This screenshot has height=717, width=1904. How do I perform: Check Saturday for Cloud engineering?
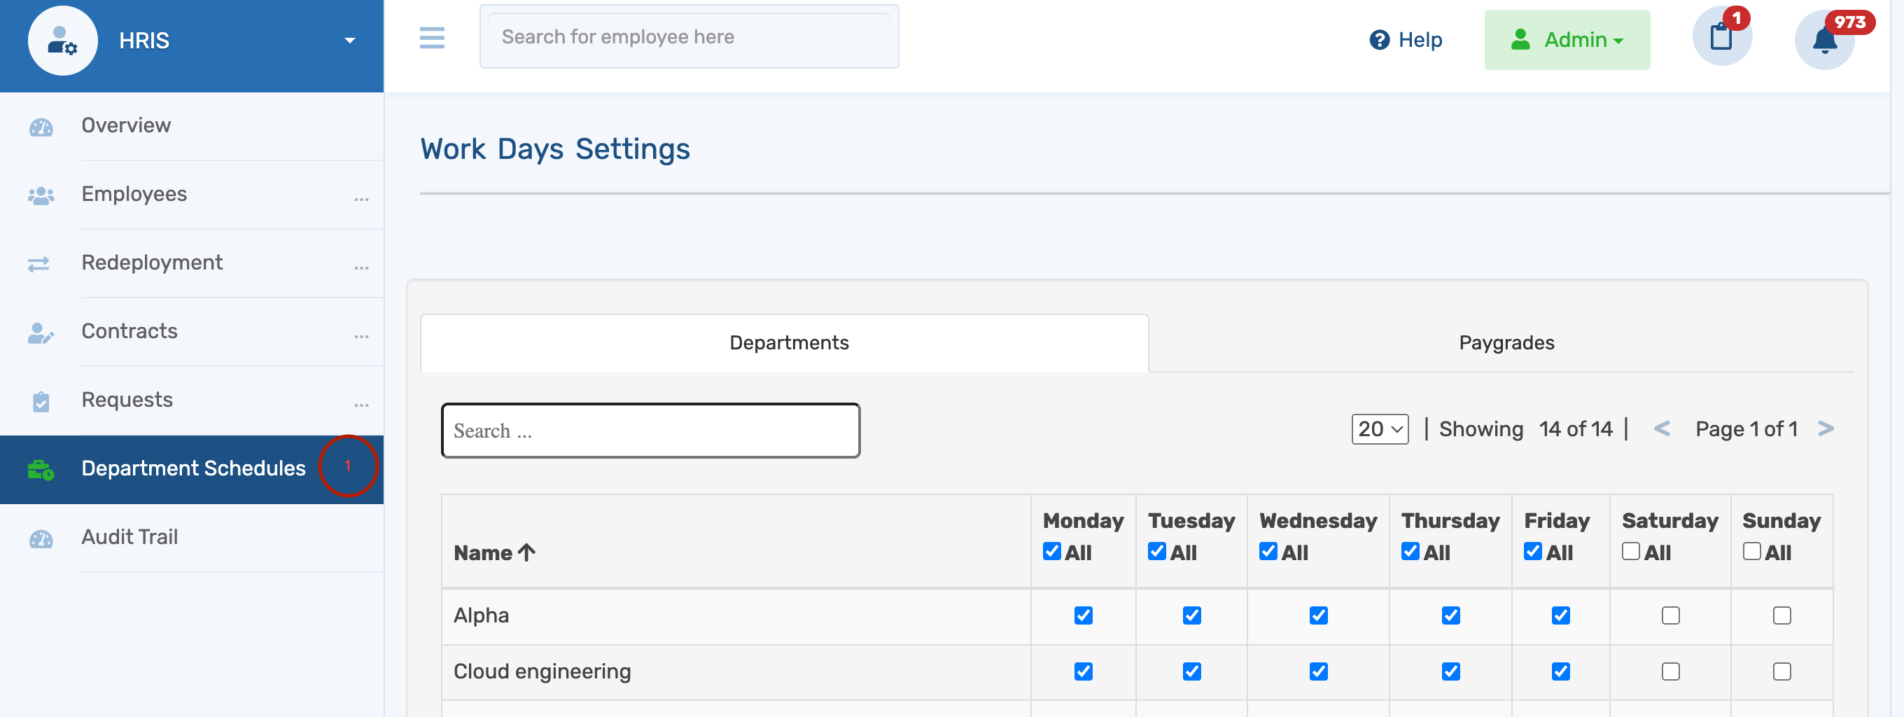pyautogui.click(x=1670, y=672)
